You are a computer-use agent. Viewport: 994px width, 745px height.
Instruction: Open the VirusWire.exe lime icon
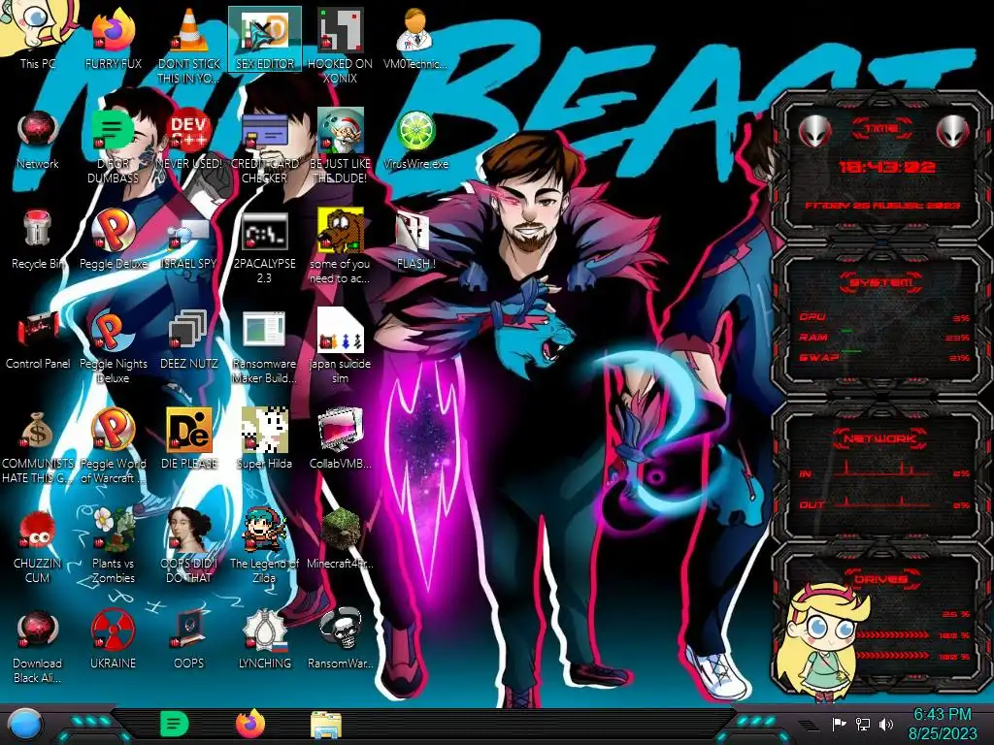(x=415, y=140)
